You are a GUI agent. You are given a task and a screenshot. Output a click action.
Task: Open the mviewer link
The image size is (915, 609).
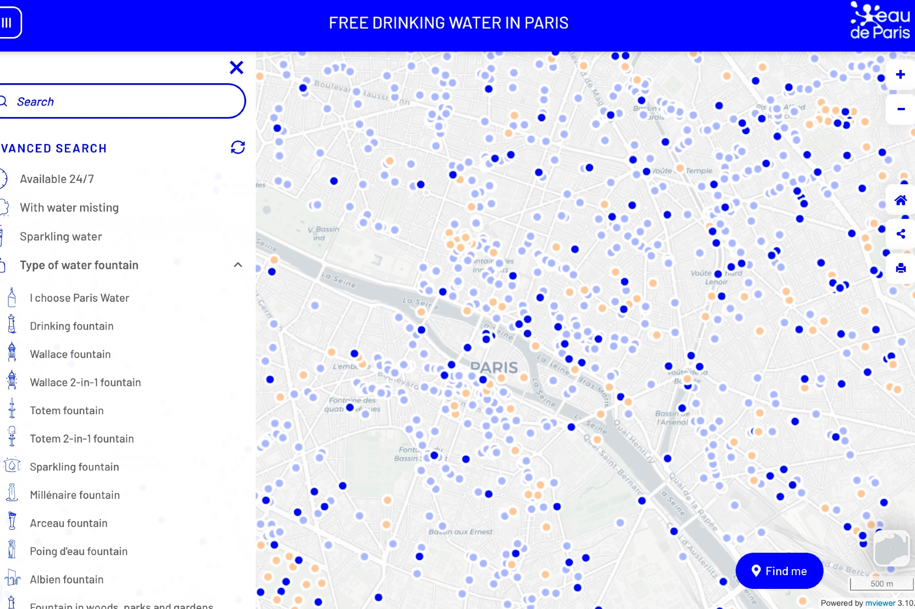pyautogui.click(x=880, y=603)
